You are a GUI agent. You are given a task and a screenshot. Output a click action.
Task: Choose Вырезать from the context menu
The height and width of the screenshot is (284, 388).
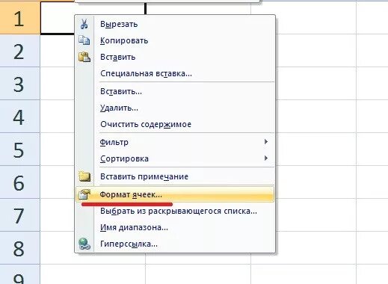coord(175,24)
